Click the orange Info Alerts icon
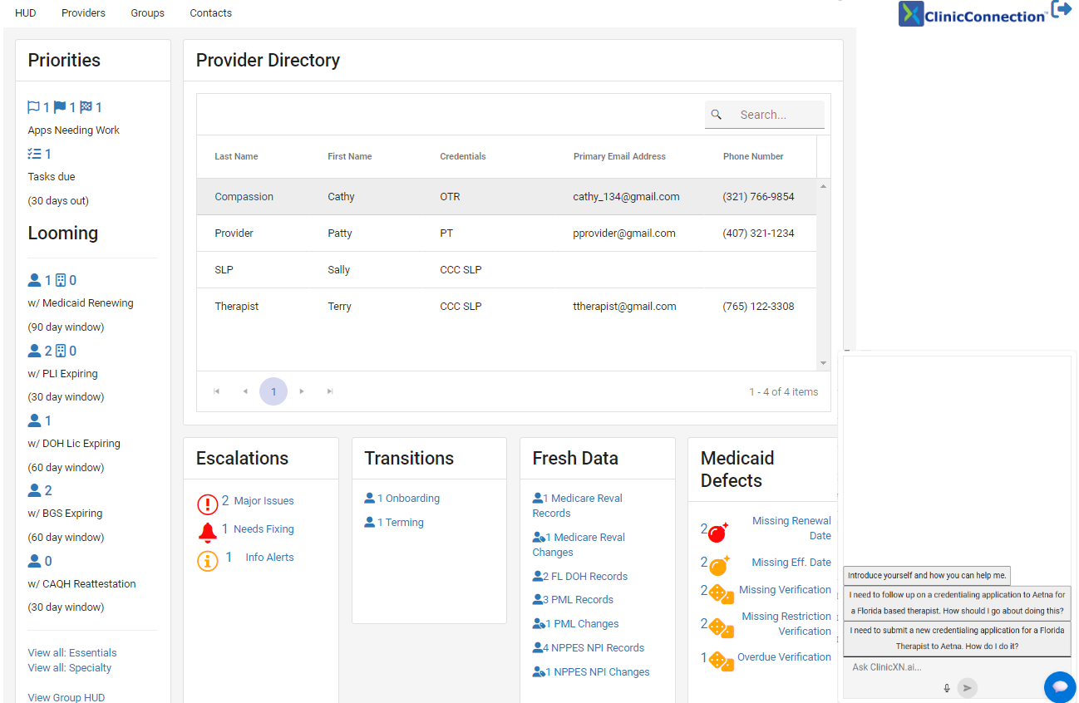The width and height of the screenshot is (1079, 703). tap(207, 559)
